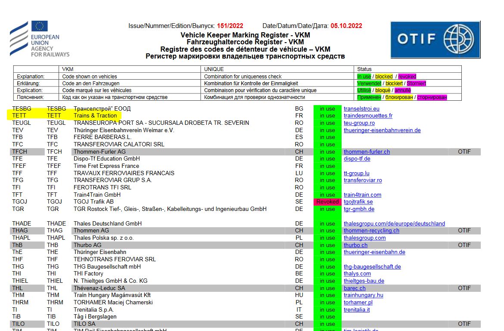Select 'TORHAMER Maciej Chamerski' entry

coord(113,303)
